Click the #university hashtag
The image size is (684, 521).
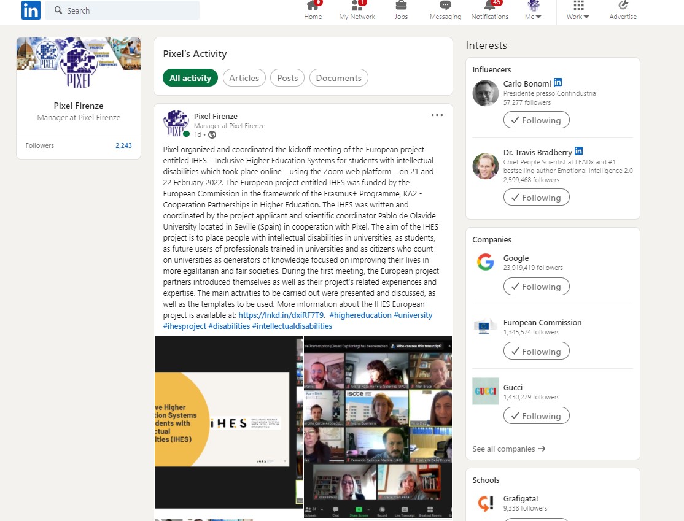coord(413,315)
